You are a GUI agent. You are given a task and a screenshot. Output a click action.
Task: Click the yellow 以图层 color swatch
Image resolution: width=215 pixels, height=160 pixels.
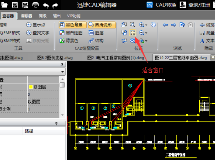click(x=31, y=87)
